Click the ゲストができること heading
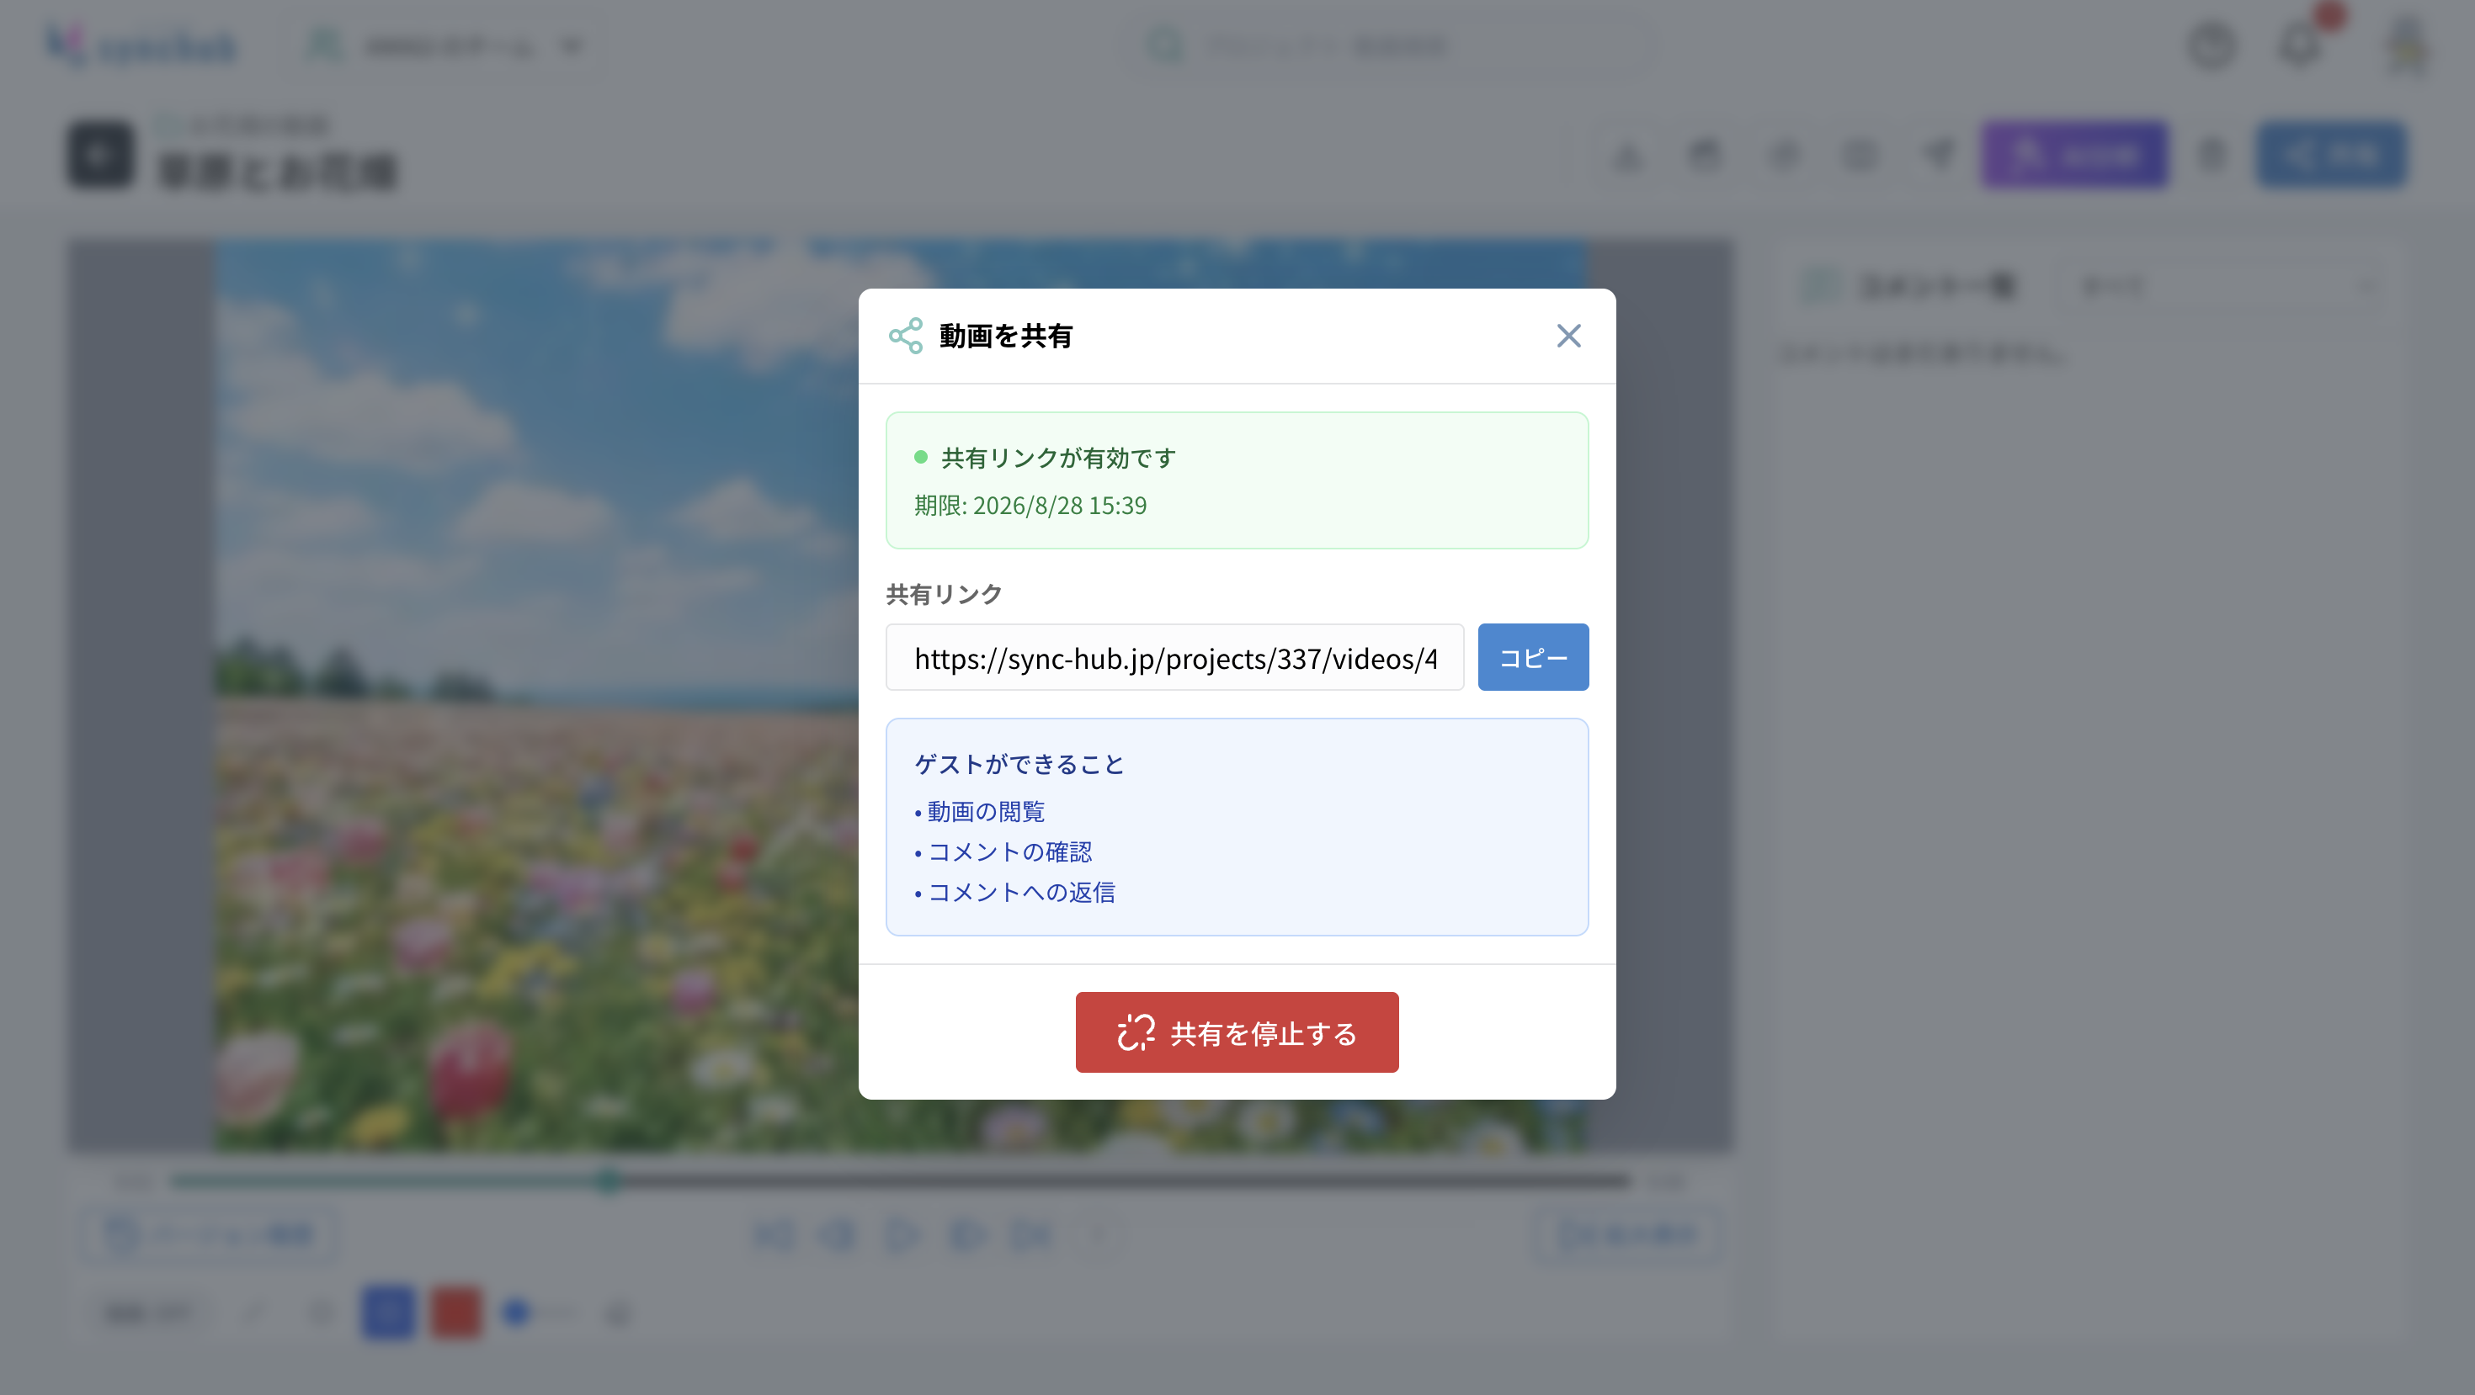Viewport: 2475px width, 1395px height. [1019, 764]
